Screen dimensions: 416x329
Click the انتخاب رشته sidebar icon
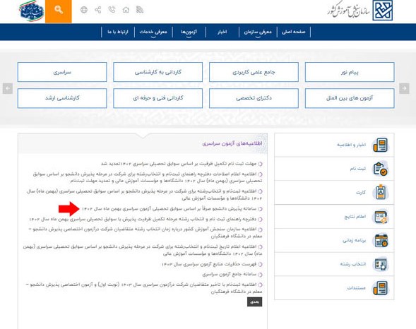tap(381, 264)
